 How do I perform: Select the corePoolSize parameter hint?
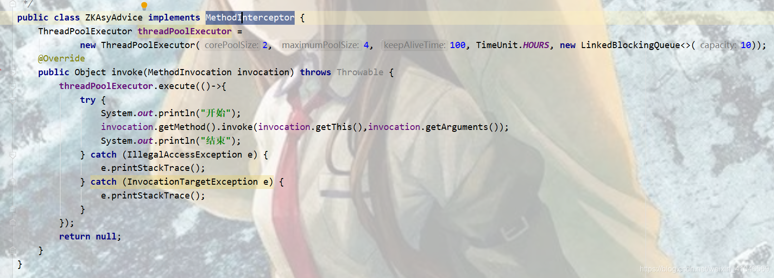point(231,45)
